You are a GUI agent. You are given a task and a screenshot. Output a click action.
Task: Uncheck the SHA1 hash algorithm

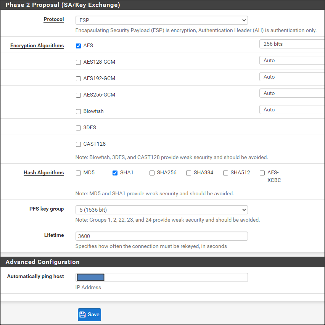tap(115, 173)
